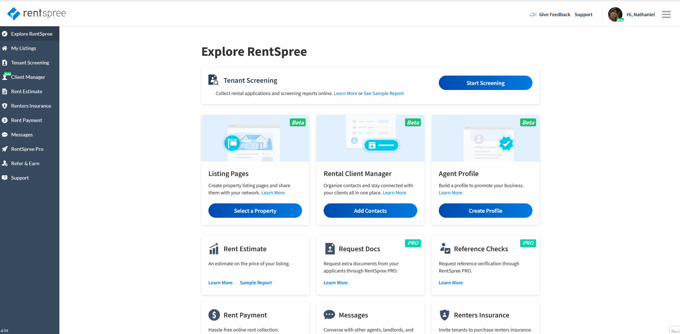The height and width of the screenshot is (334, 680).
Task: Click the Messages card chat icon
Action: tap(329, 315)
